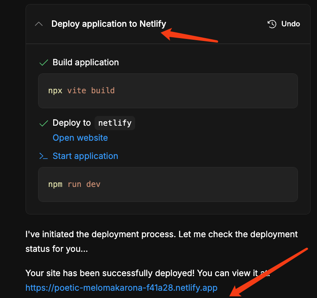Click the Deploy to netlify green checkmark
The image size is (317, 298).
tap(44, 123)
